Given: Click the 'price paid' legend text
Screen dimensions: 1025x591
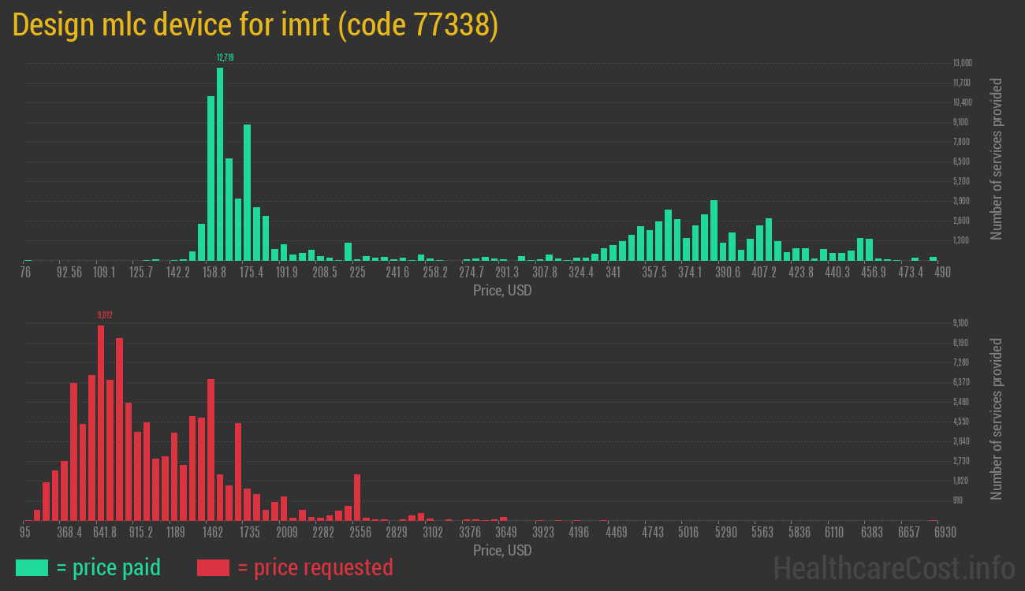Looking at the screenshot, I should click(109, 567).
